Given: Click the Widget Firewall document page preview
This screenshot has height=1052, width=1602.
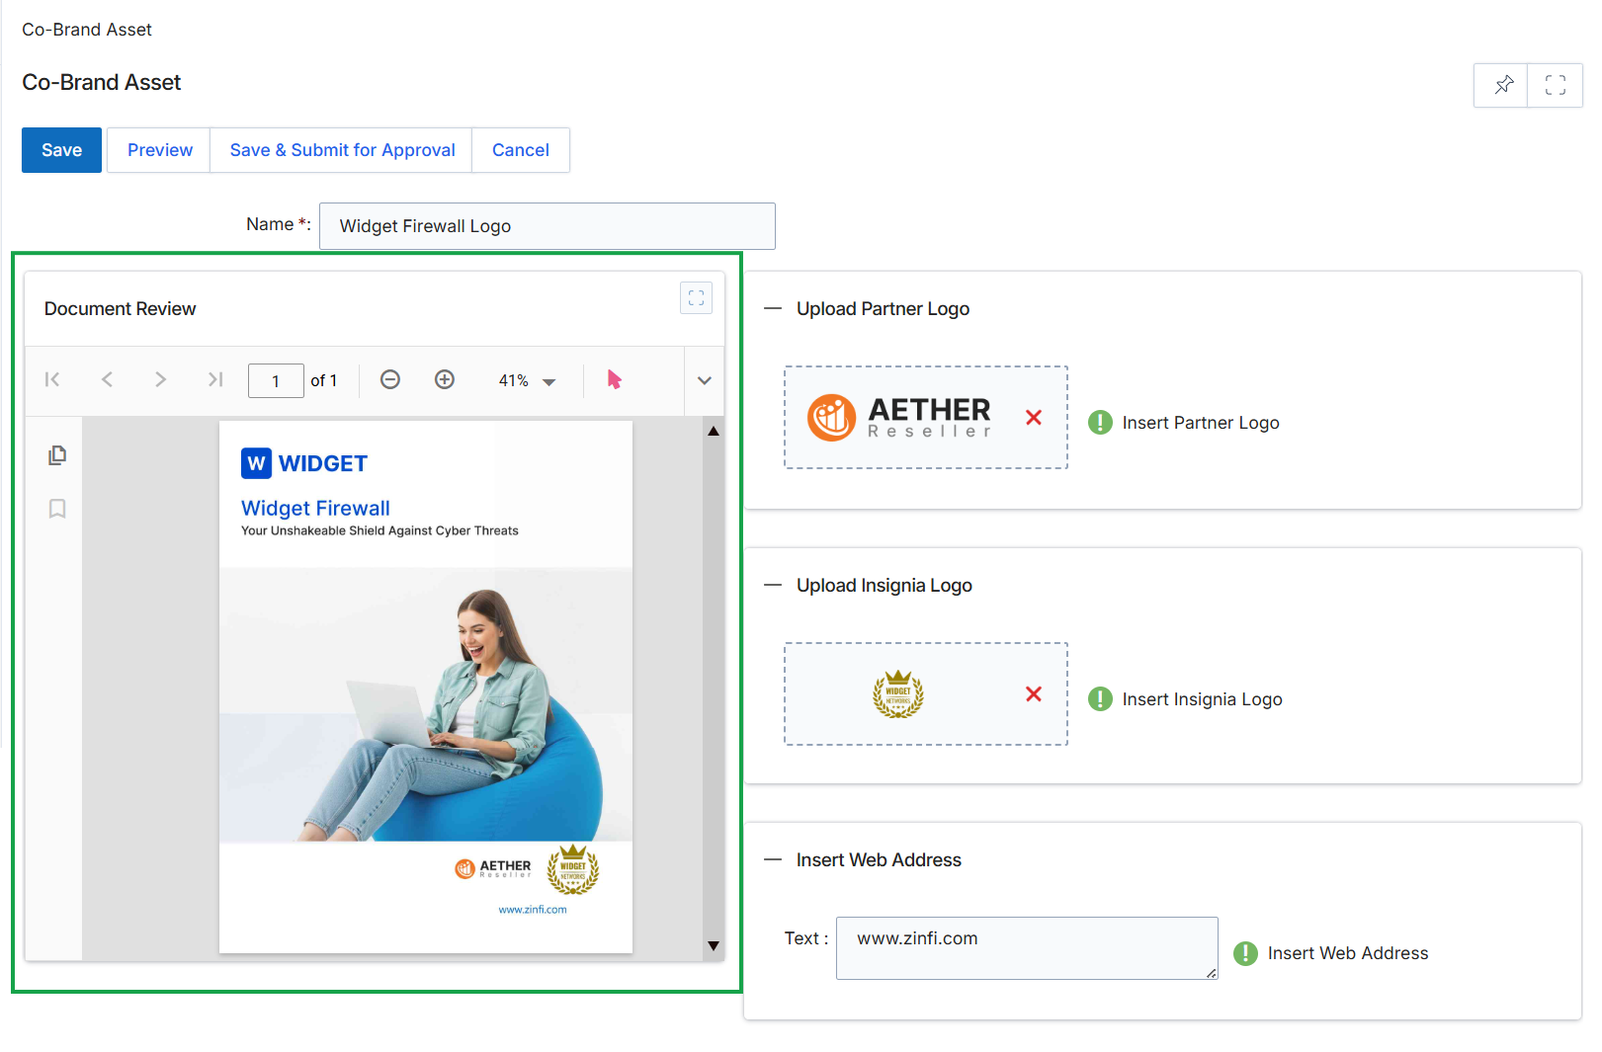Looking at the screenshot, I should (426, 687).
